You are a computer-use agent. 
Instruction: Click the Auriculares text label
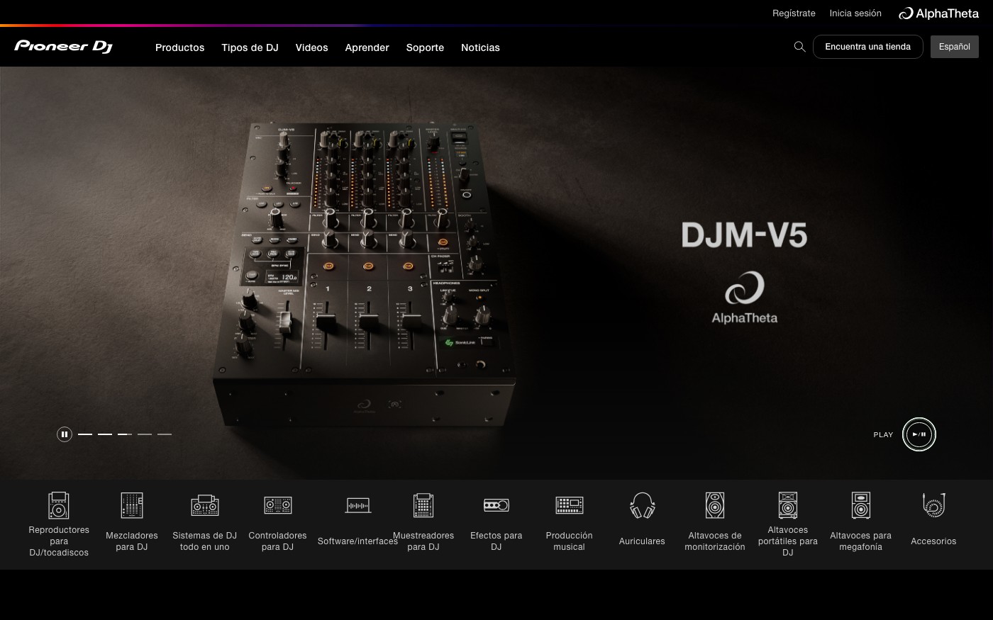642,541
